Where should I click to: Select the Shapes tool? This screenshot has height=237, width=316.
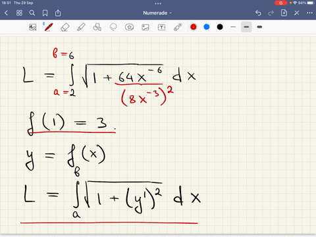(97, 27)
